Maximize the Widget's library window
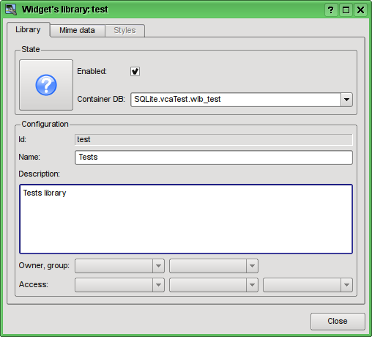Screen dimensions: 372x337 pyautogui.click(x=346, y=10)
